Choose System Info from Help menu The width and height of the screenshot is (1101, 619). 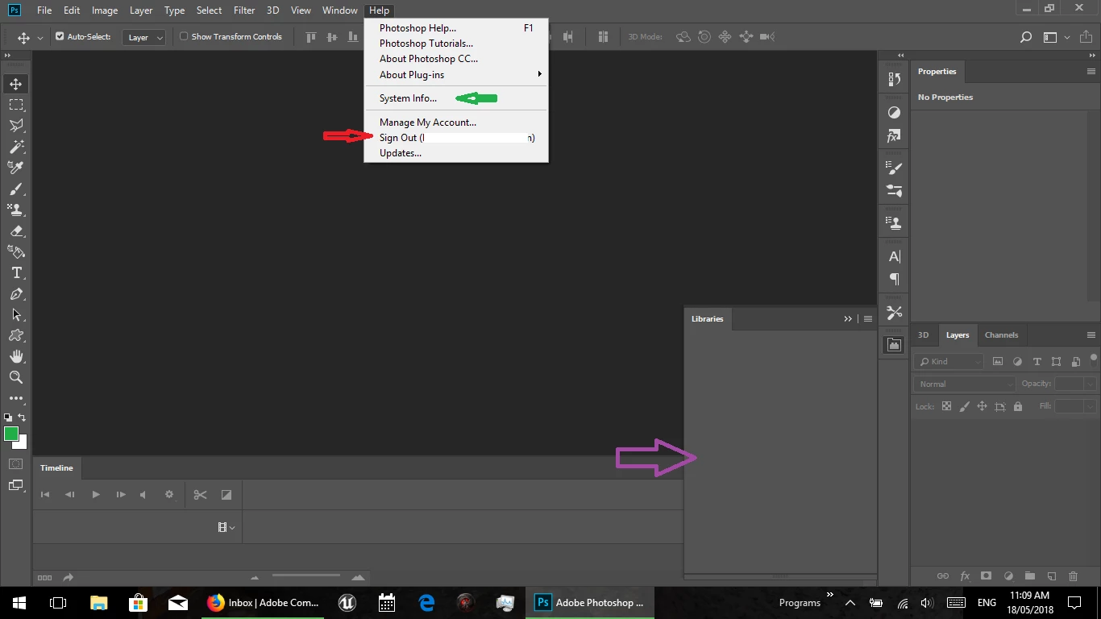(x=456, y=98)
